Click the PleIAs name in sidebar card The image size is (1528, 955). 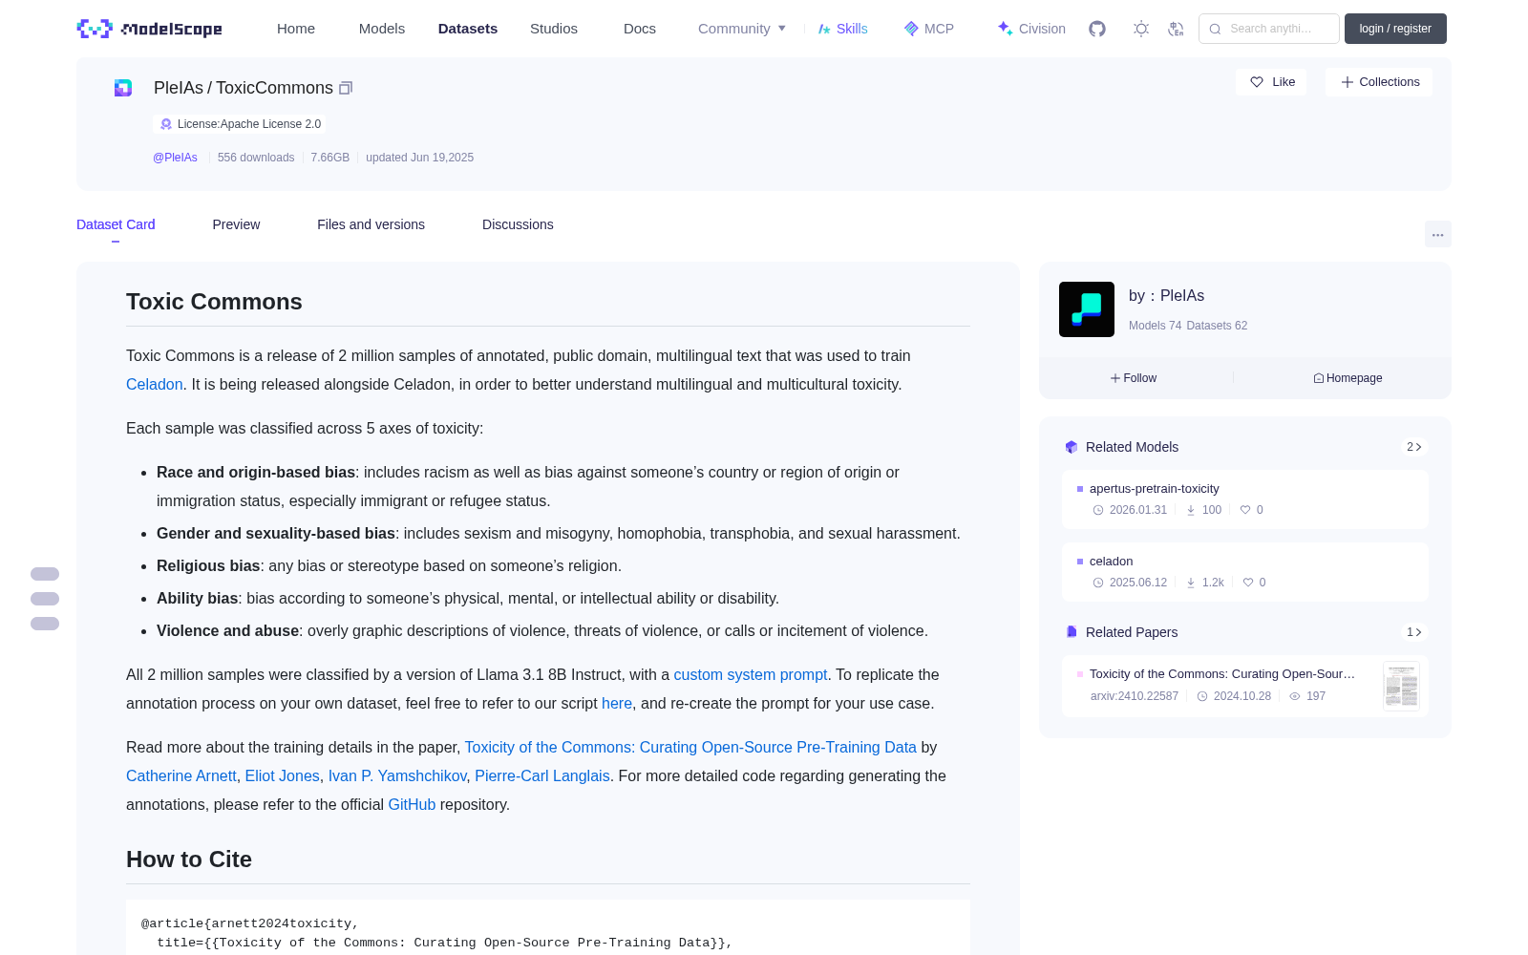[x=1182, y=296]
